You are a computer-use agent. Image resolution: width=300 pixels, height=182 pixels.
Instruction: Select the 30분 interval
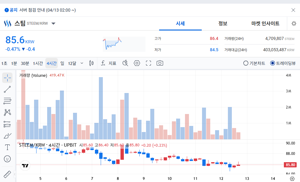tap(25, 63)
